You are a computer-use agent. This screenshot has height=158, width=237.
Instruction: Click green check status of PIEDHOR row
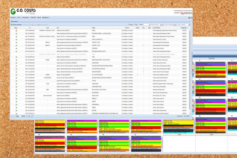coord(16,48)
